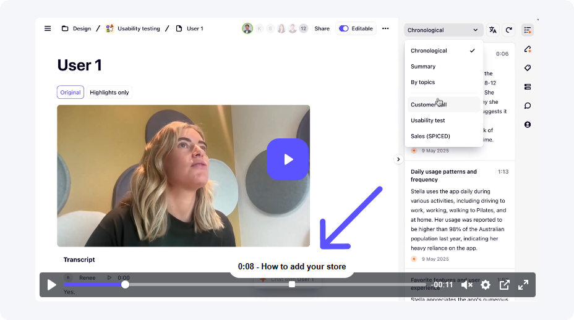The height and width of the screenshot is (320, 574).
Task: Open video player settings gear
Action: point(486,285)
